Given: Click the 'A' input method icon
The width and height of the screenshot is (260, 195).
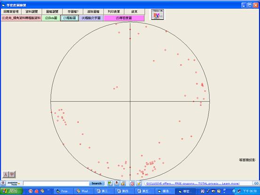Looking at the screenshot, I should pyautogui.click(x=6, y=174).
